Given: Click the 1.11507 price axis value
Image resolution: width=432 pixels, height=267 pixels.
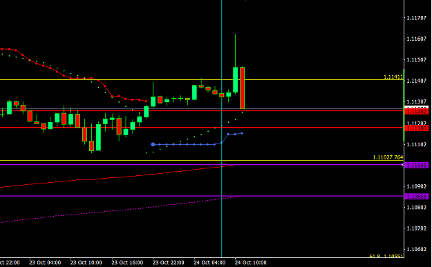Looking at the screenshot, I should 417,59.
